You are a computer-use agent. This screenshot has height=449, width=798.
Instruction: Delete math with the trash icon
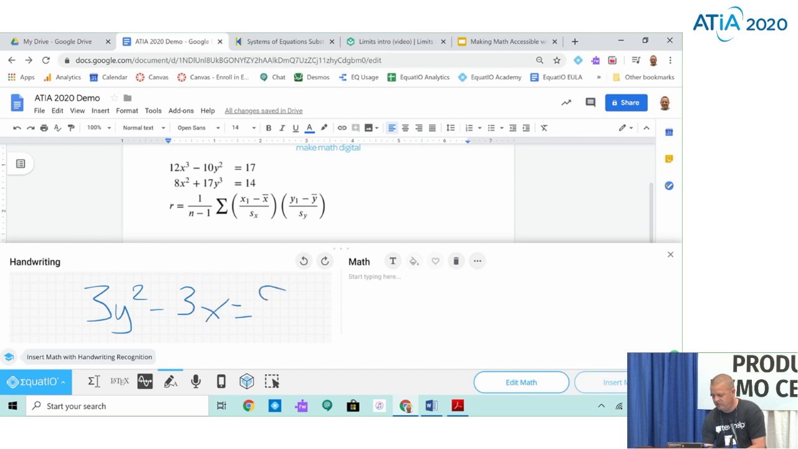[456, 261]
